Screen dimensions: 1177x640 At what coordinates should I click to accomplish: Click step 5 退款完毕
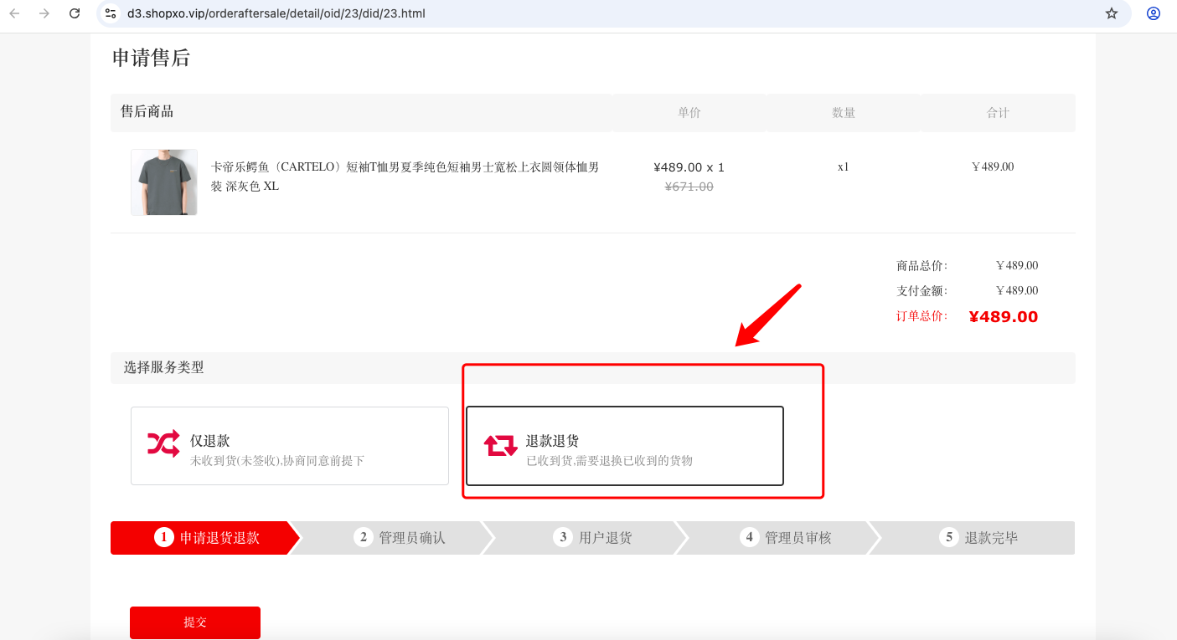pyautogui.click(x=978, y=538)
